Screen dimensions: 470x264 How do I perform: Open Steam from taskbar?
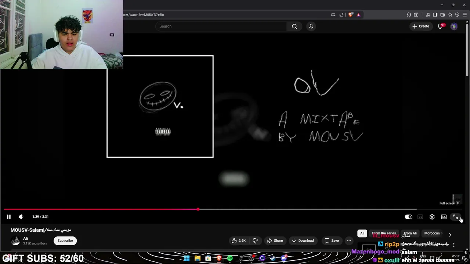tap(273, 258)
